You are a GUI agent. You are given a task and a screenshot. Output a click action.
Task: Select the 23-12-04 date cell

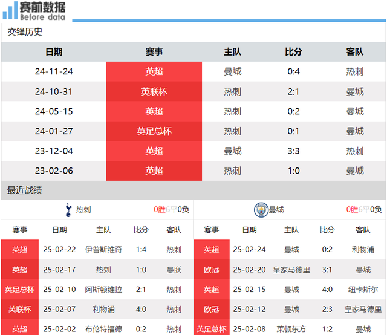tap(54, 151)
